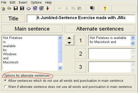Click the Title text field
This screenshot has height=93, width=138.
point(81,19)
